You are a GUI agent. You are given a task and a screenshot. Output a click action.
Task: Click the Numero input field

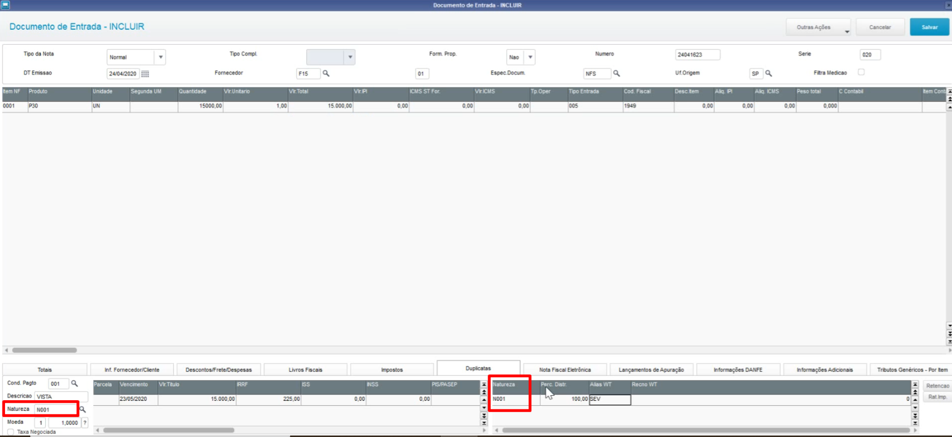[x=698, y=54]
